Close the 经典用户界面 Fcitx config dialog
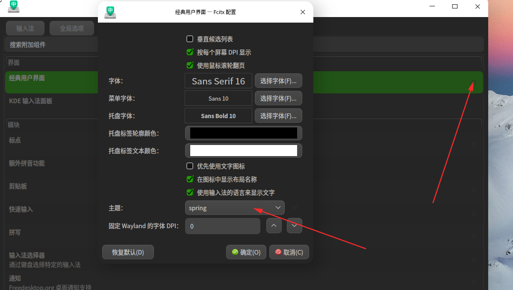The image size is (513, 290). click(303, 12)
